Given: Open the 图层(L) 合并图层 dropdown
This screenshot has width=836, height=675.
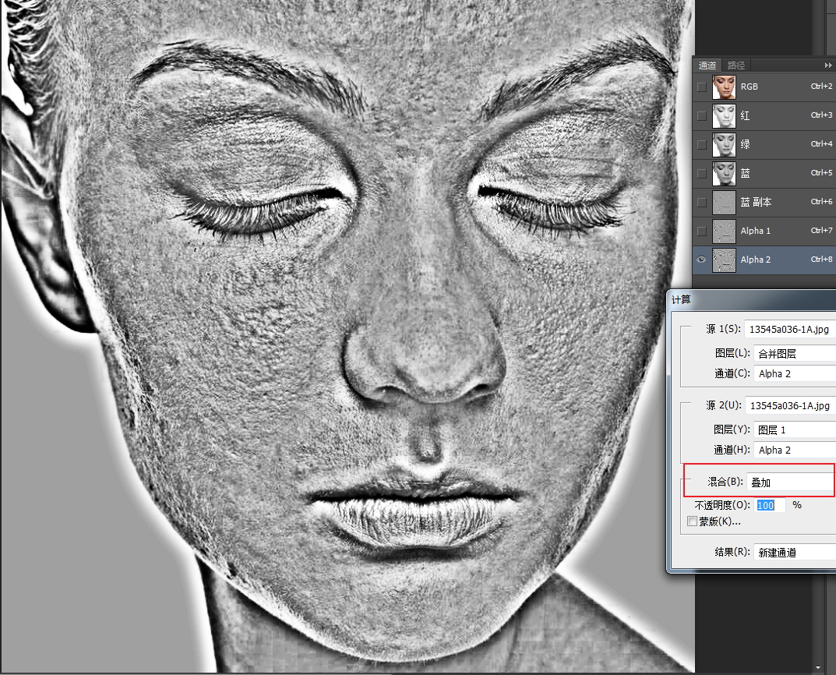Looking at the screenshot, I should pos(795,353).
